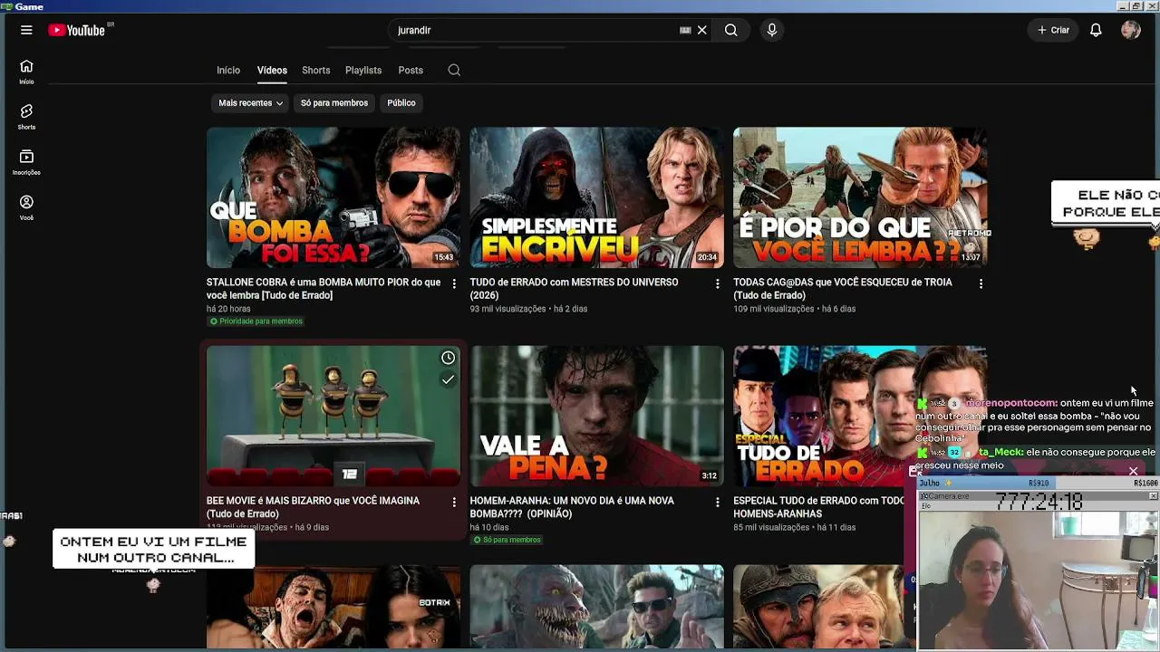Click the 3:12 duration label
Screen dimensions: 1160x652
(x=709, y=475)
